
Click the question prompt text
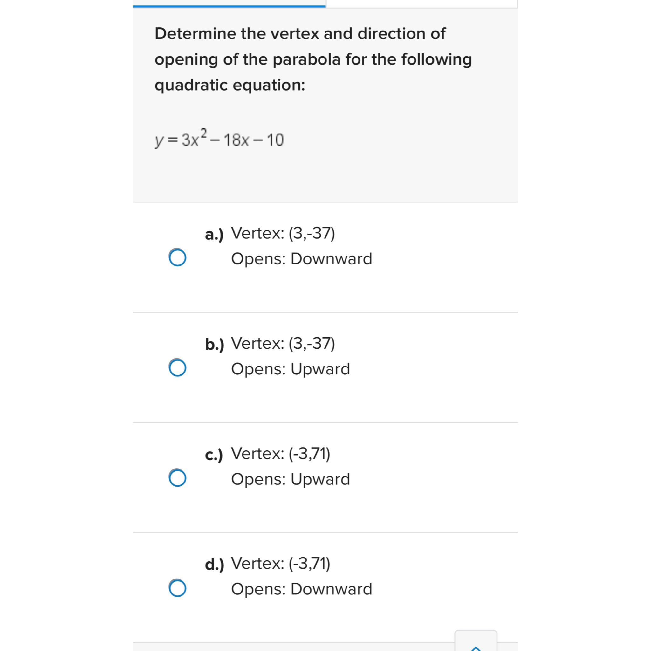point(313,59)
